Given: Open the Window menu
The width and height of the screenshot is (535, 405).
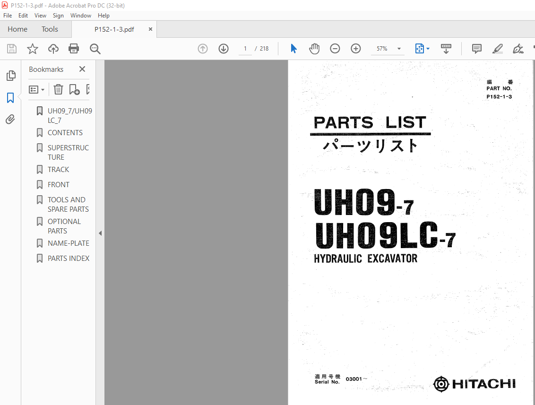Looking at the screenshot, I should (81, 16).
